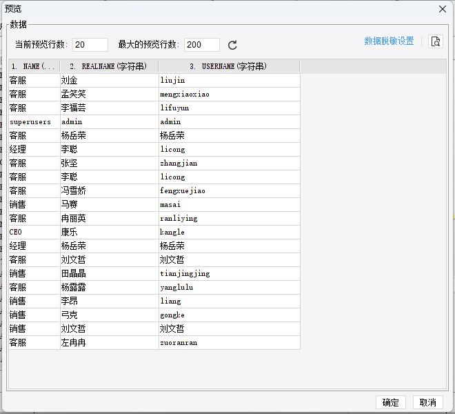Select the REALNAME column header
455x414 pixels.
[109, 66]
